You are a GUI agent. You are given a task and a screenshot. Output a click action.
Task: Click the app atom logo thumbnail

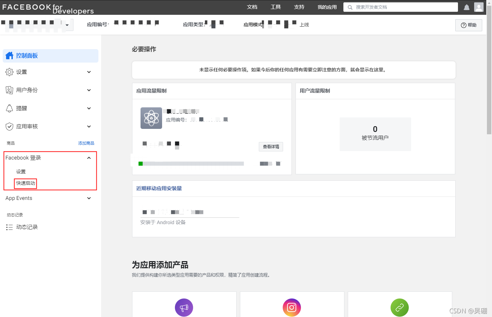pos(151,118)
